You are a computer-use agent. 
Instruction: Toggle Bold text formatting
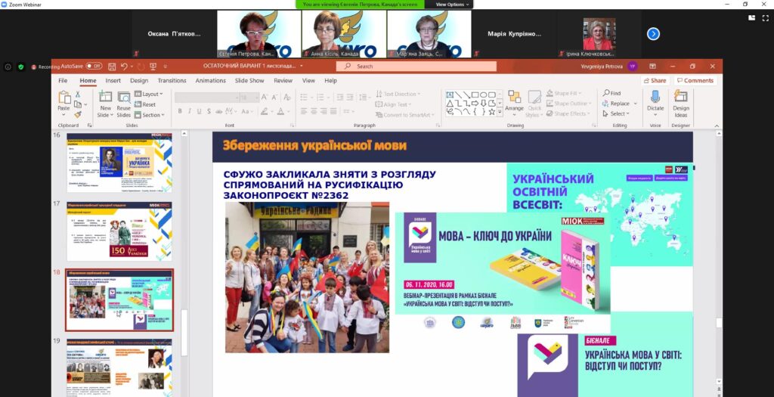(179, 111)
